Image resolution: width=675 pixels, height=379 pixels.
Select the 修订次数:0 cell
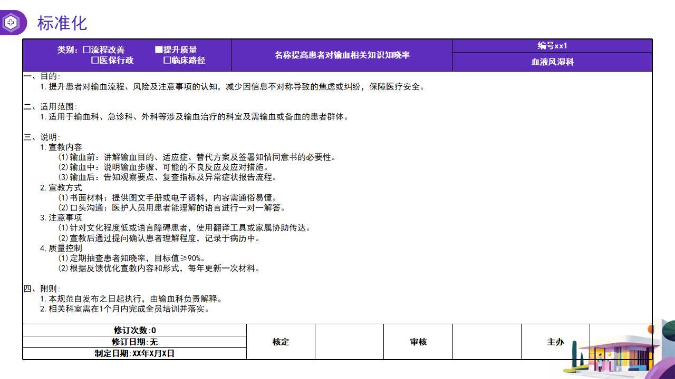[x=134, y=330]
